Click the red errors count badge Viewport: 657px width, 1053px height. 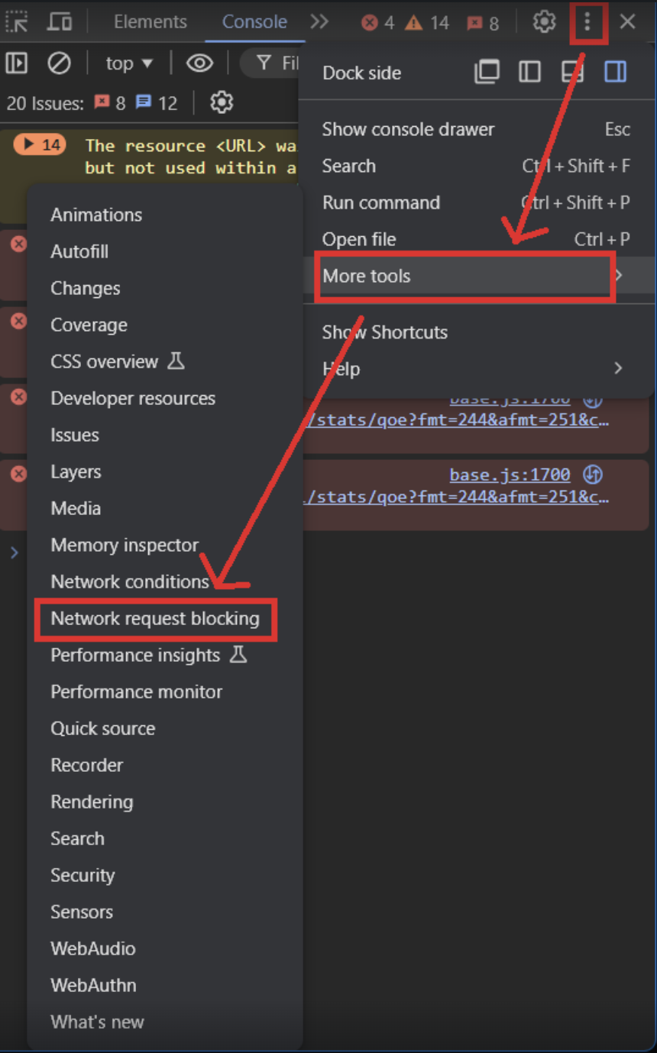pos(378,23)
